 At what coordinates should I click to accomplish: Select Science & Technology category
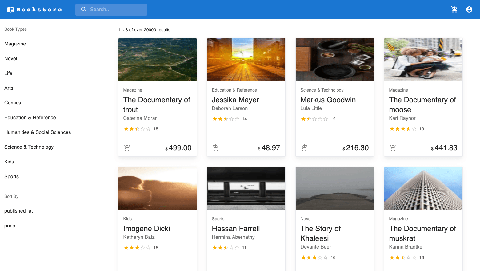tap(29, 147)
